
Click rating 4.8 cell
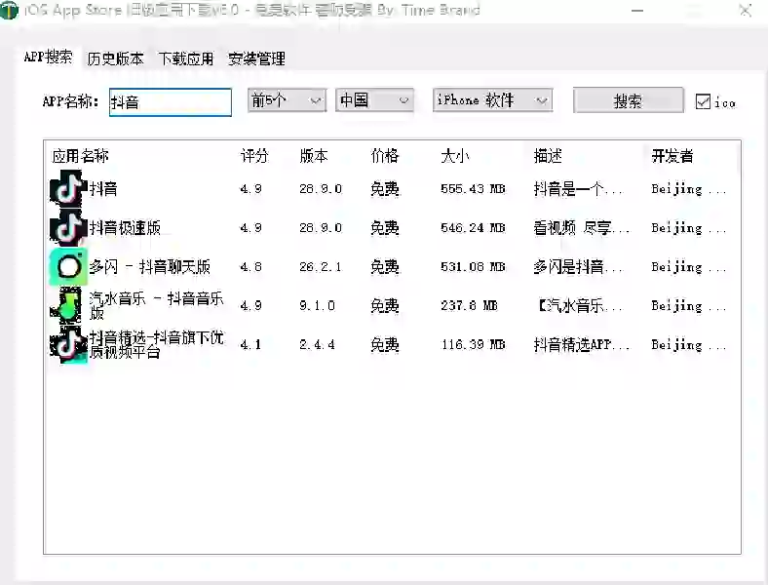pyautogui.click(x=250, y=267)
